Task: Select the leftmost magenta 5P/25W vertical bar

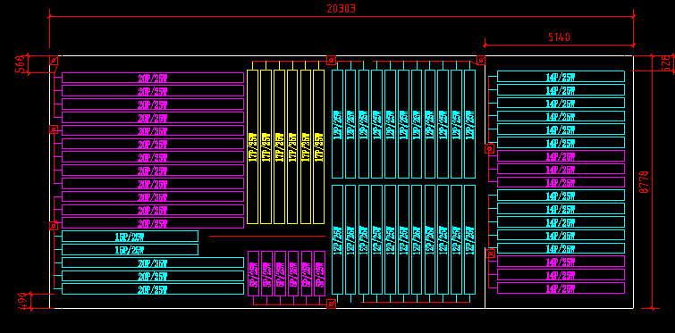Action: click(x=254, y=274)
